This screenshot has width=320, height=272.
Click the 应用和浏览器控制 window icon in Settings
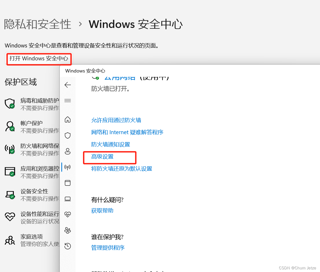[x=10, y=172]
